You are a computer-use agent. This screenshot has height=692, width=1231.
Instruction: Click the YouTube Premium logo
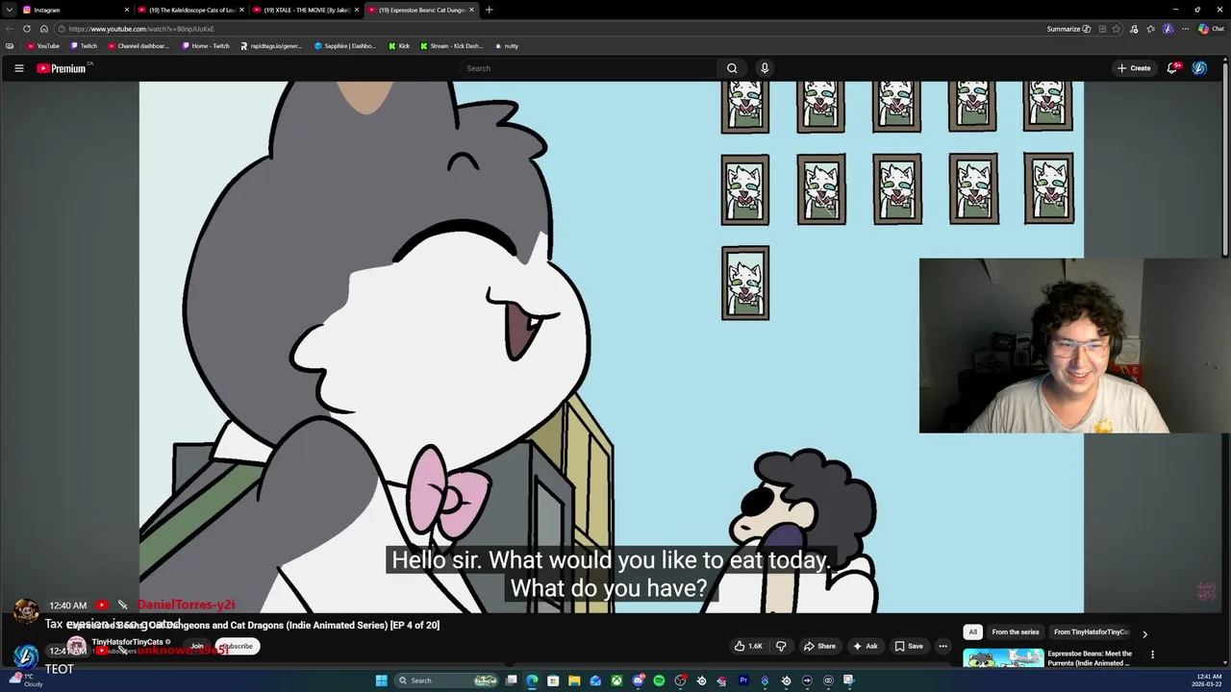[62, 68]
